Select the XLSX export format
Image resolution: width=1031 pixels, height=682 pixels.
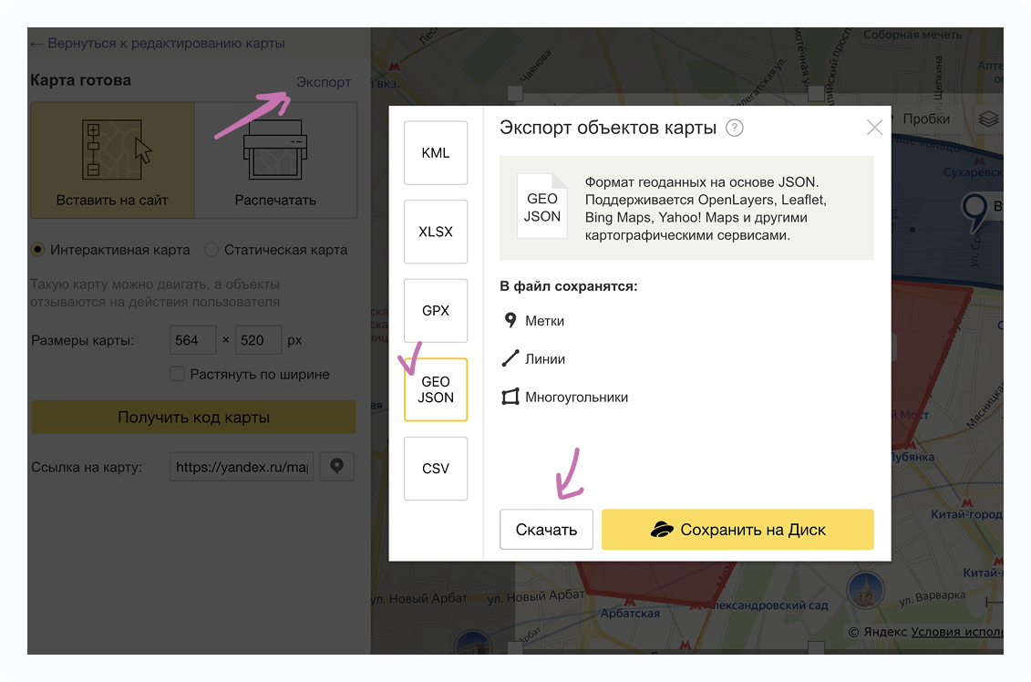click(x=436, y=232)
